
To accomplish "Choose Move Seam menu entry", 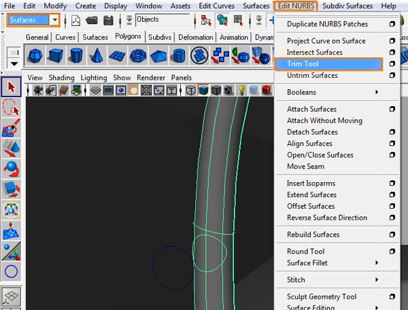I will tap(305, 167).
